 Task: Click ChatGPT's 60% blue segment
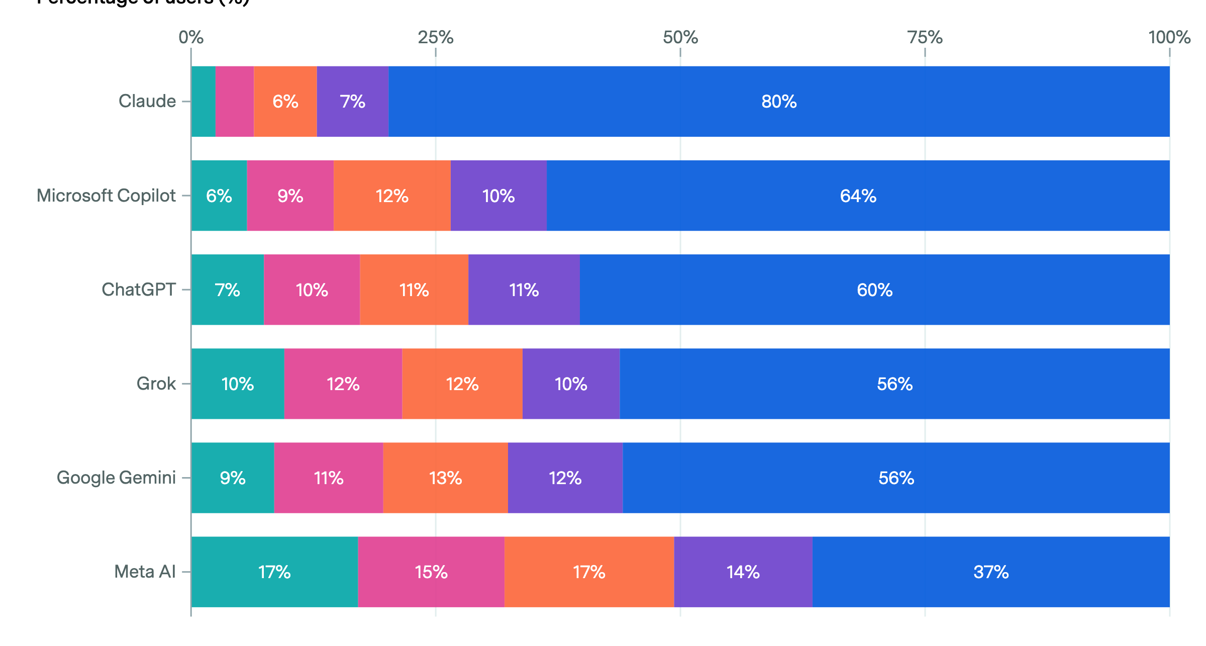874,290
